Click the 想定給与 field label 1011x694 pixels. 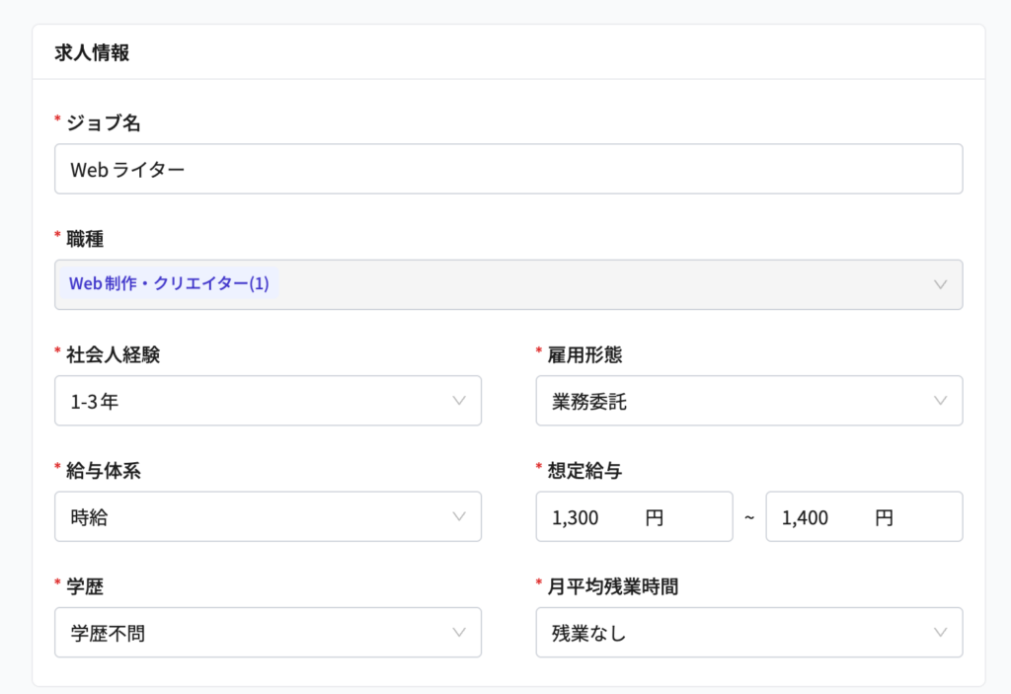tap(584, 471)
